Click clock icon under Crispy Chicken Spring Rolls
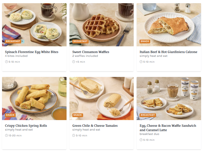 pos(6,136)
